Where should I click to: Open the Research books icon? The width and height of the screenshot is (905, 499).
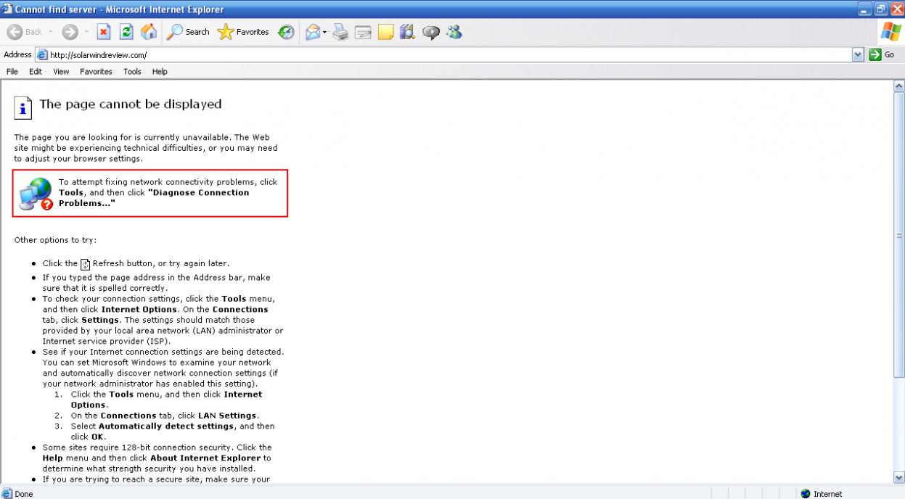(x=406, y=32)
